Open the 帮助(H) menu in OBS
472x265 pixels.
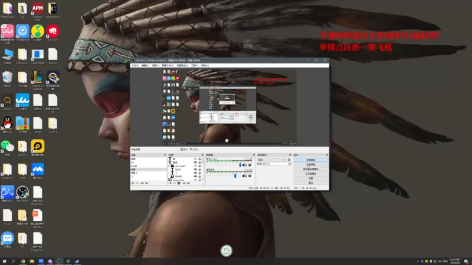pos(205,65)
